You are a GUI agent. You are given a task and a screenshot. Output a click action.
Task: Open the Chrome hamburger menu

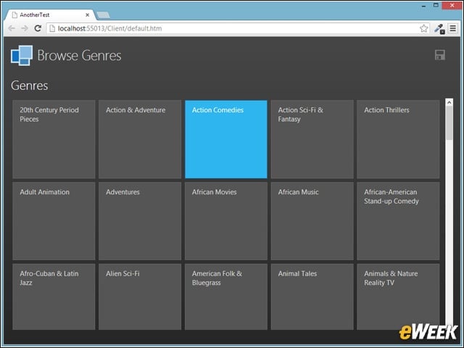click(452, 28)
